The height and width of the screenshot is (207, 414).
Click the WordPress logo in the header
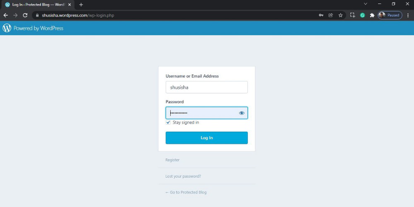point(7,28)
